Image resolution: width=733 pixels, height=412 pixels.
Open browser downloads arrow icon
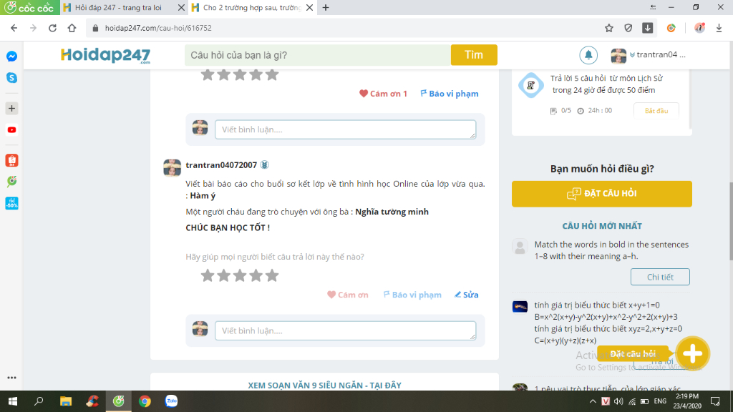coord(719,28)
